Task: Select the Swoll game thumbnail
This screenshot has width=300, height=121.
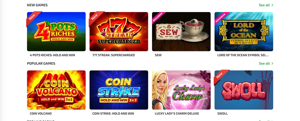Action: 244,90
